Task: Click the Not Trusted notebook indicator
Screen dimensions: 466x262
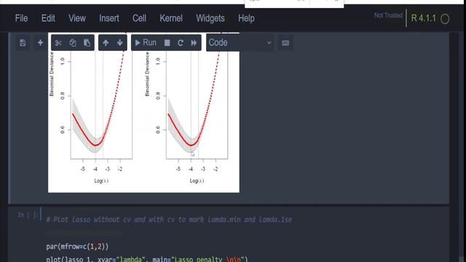Action: 388,15
